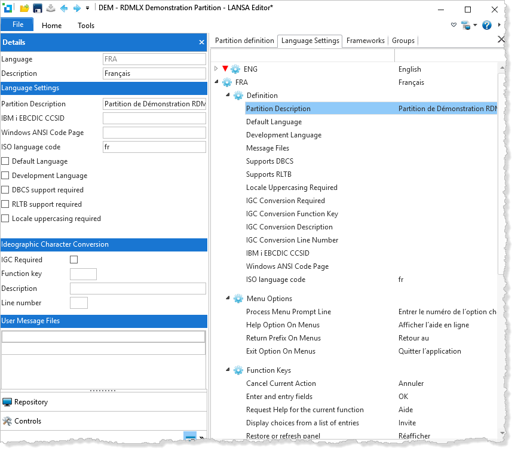This screenshot has height=451, width=515.
Task: Click the red triangle marker on ENG
Action: pos(225,68)
